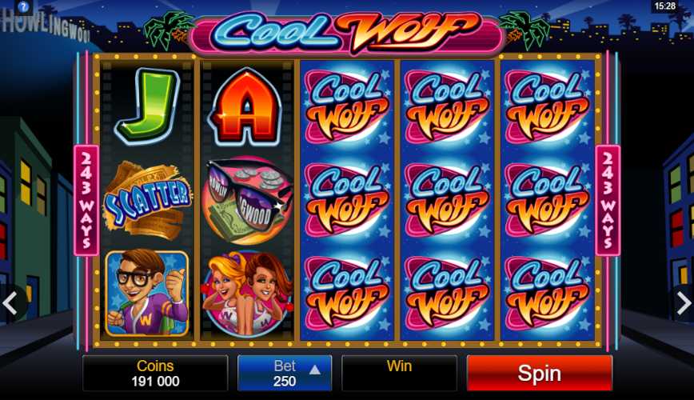Open the Bet 250 panel

coord(285,373)
